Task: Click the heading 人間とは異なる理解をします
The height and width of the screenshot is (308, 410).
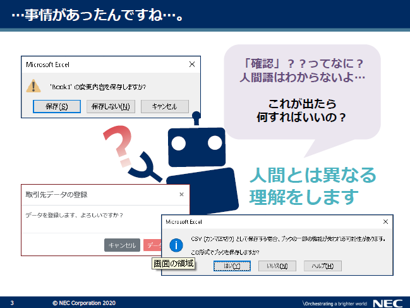Action: coord(313,186)
